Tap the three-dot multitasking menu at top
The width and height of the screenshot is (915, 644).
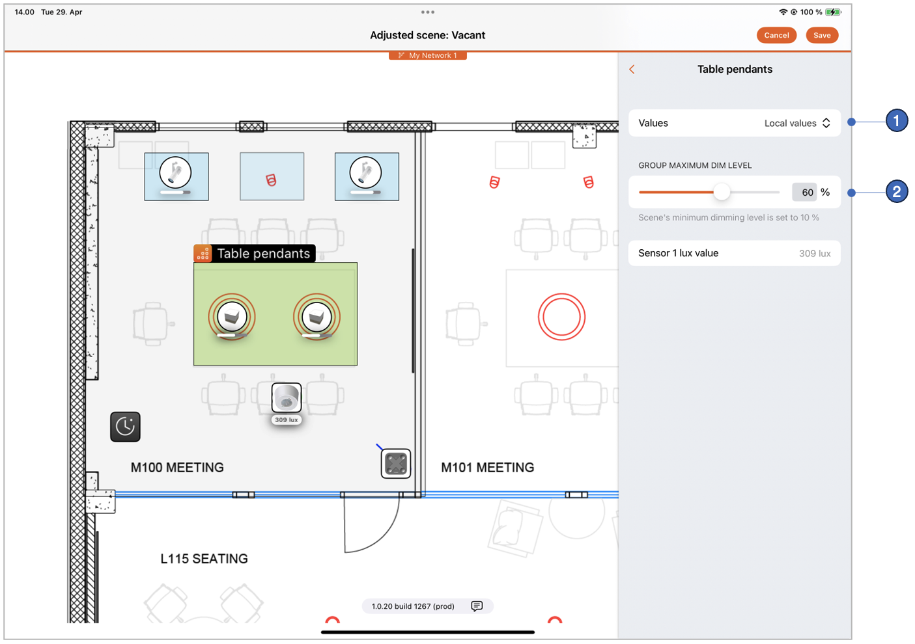pos(428,12)
